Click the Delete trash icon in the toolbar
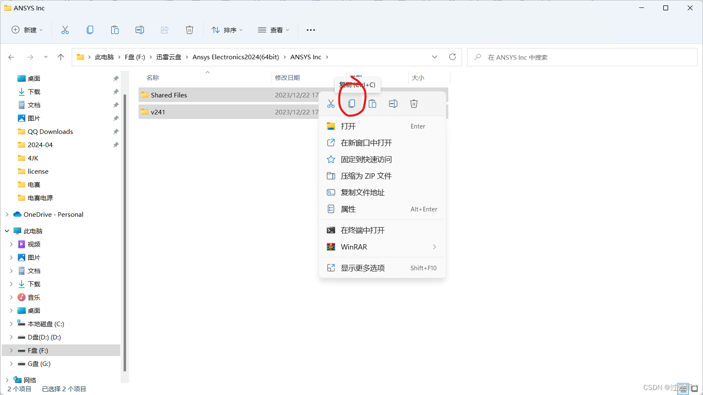 [190, 29]
